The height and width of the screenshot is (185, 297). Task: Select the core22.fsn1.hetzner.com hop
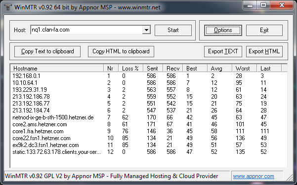pyautogui.click(x=149, y=138)
